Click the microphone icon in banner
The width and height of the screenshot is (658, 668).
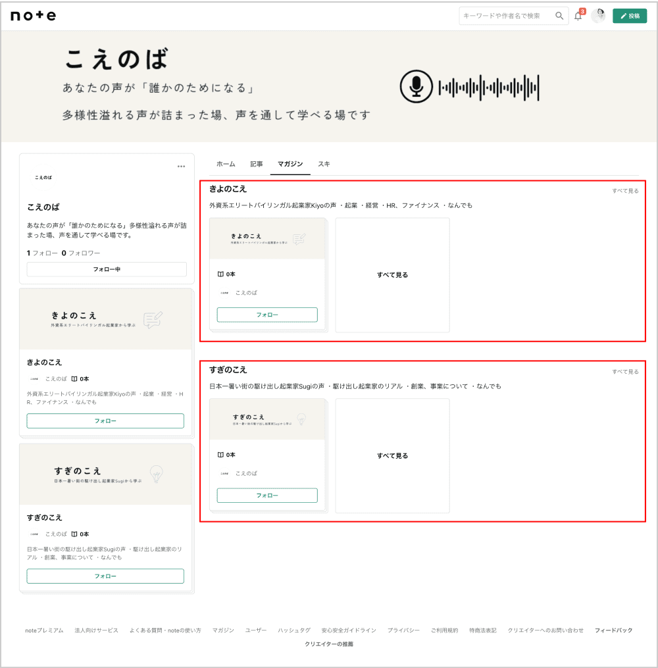point(416,86)
